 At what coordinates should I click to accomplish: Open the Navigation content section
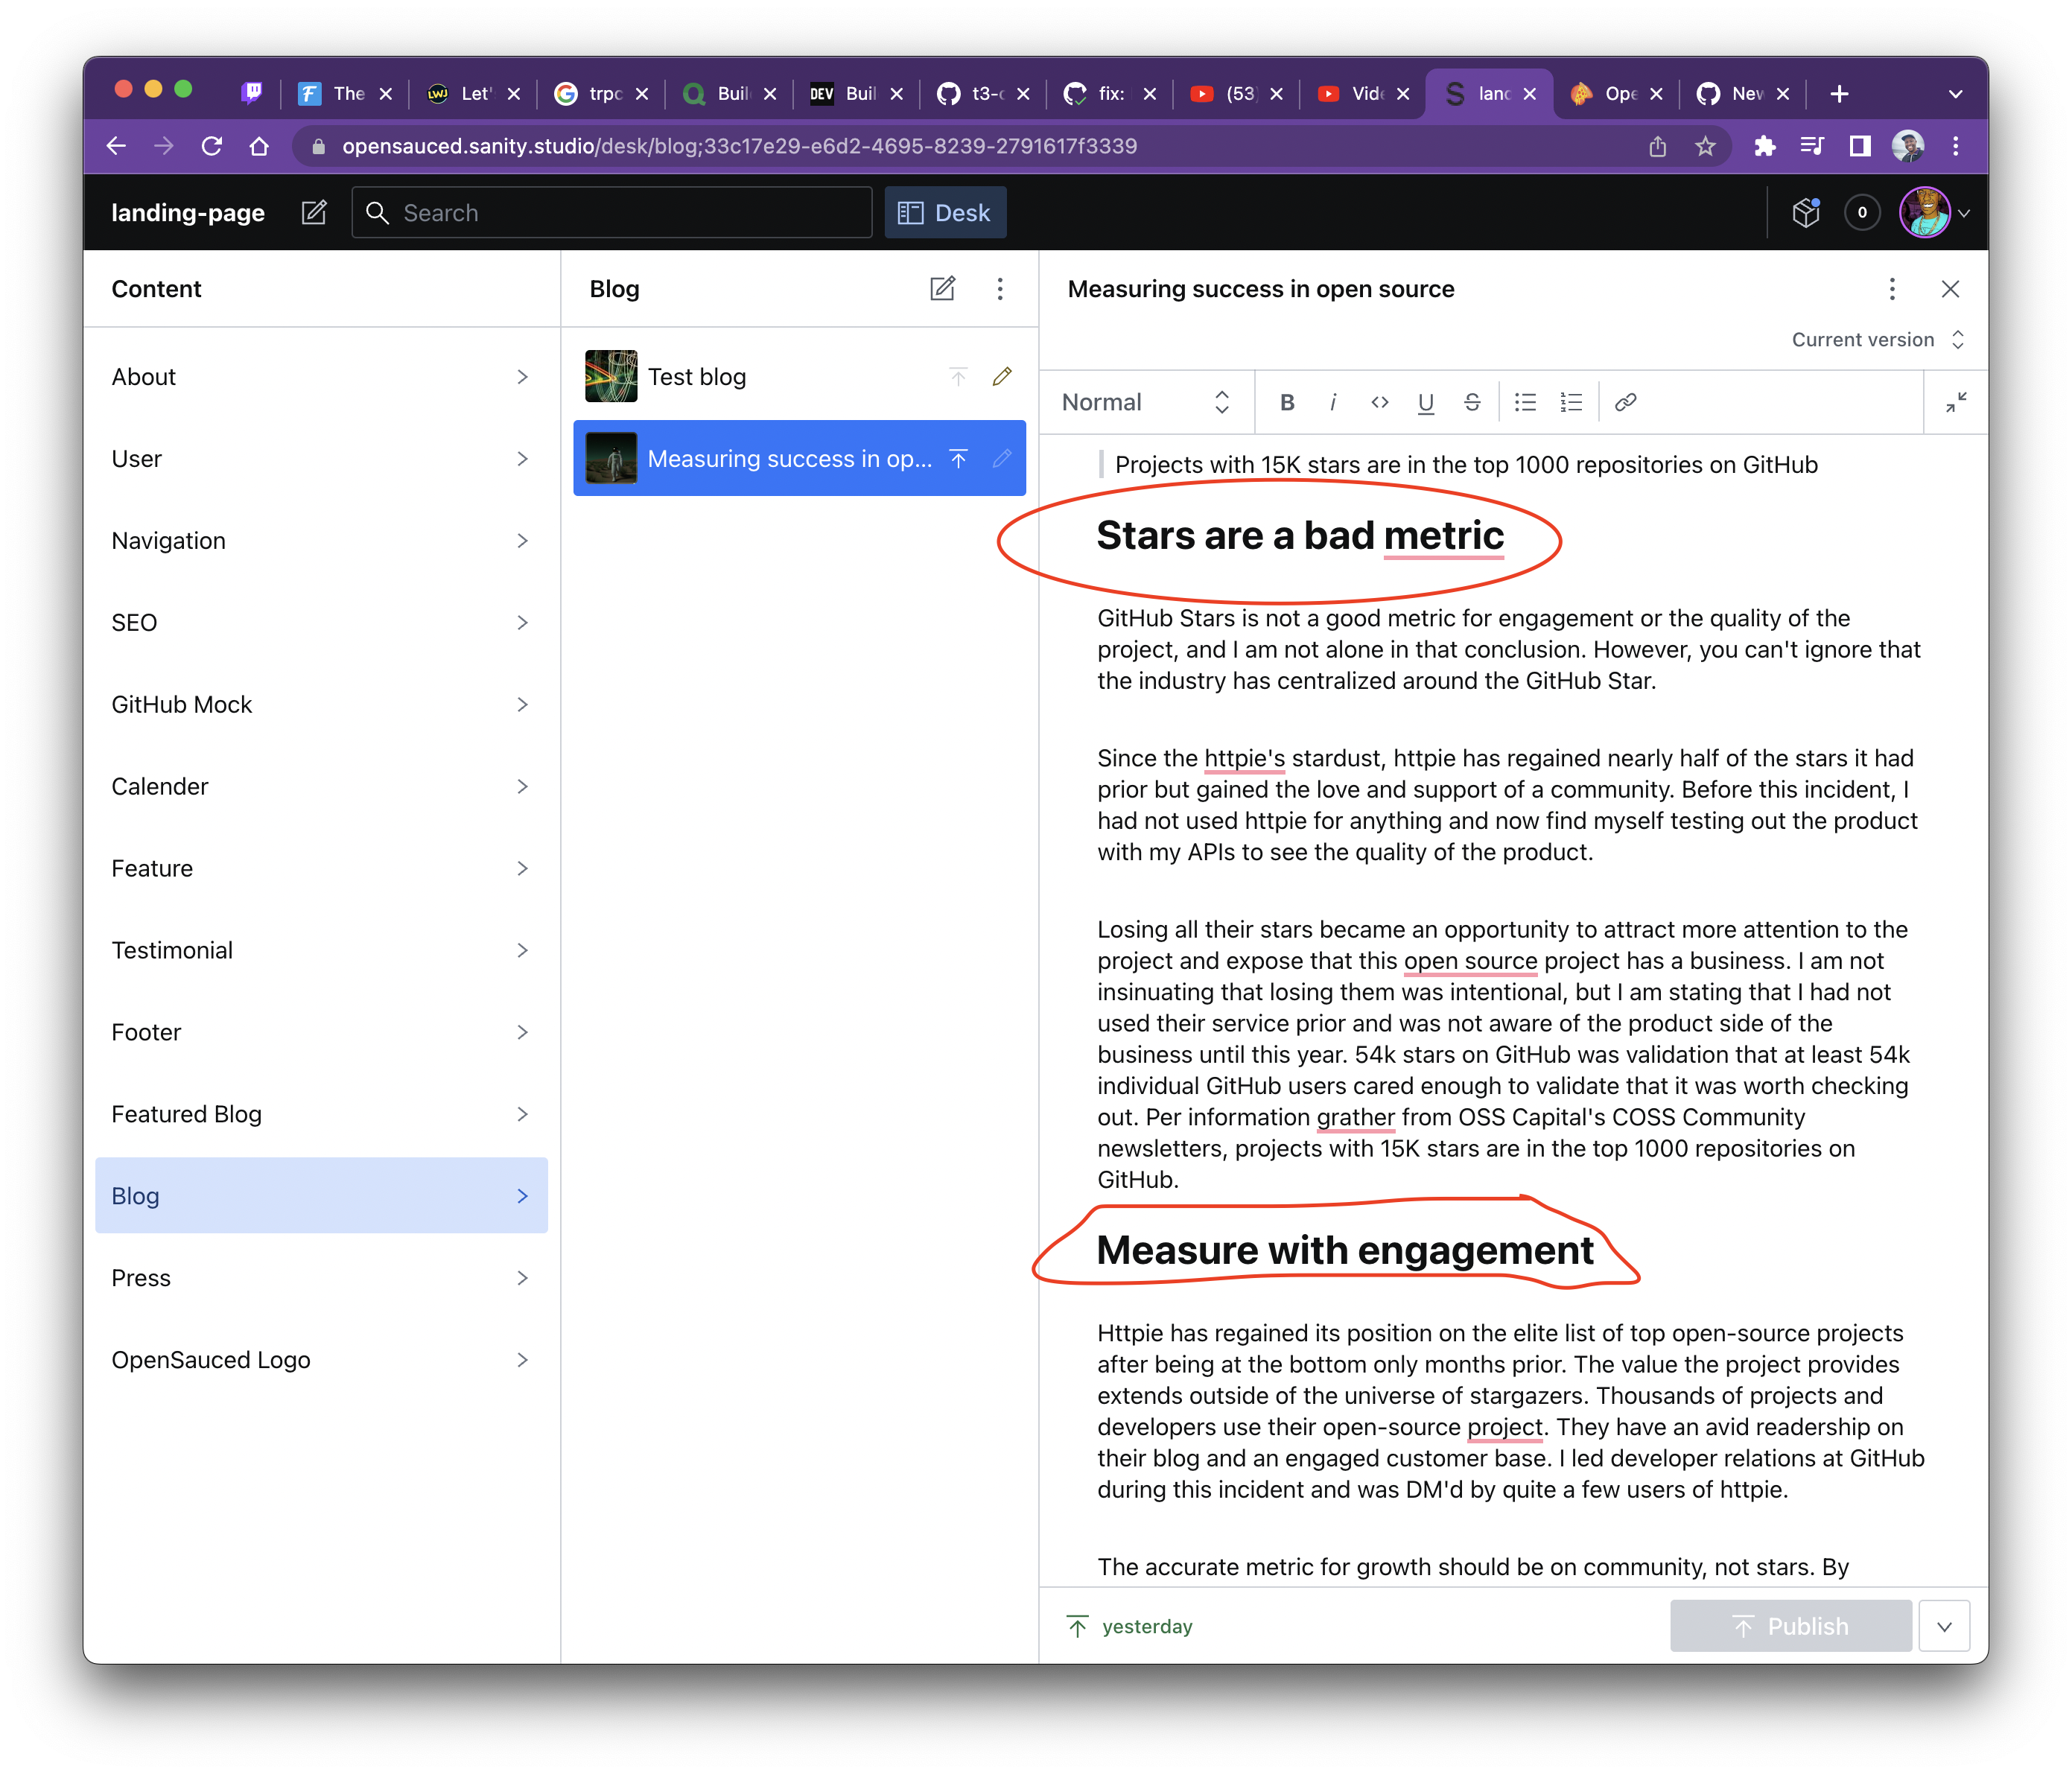click(x=321, y=541)
